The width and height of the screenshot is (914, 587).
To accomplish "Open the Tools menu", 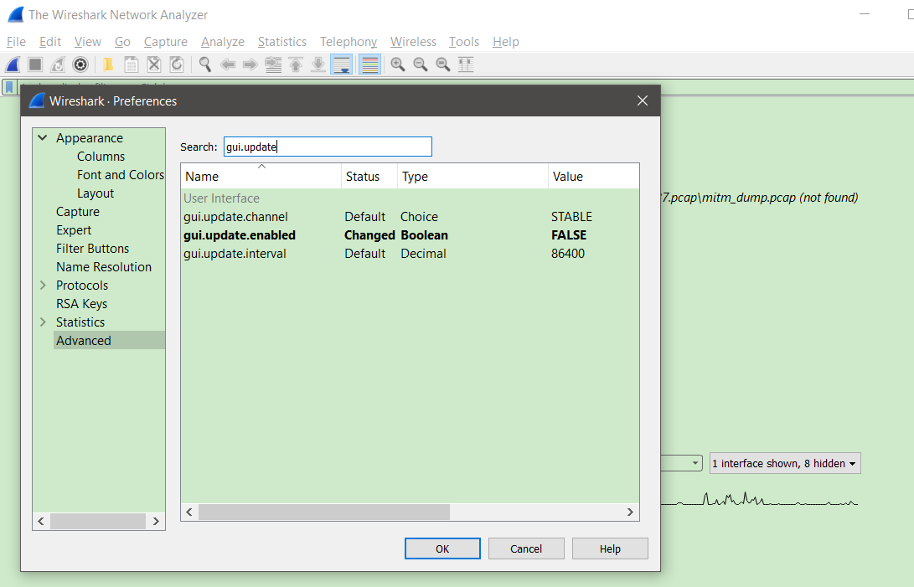I will click(x=464, y=42).
